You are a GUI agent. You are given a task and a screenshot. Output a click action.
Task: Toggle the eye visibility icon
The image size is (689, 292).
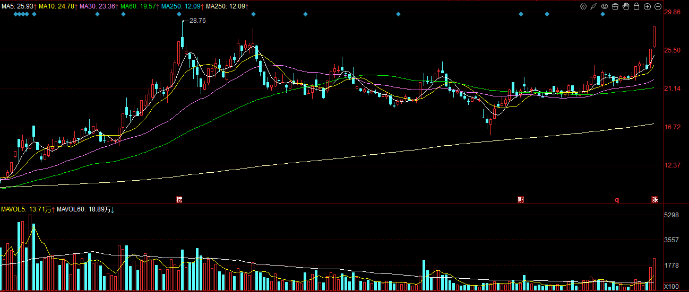(x=605, y=6)
